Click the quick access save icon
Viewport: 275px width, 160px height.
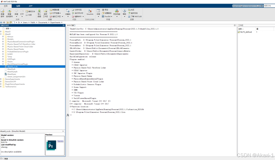point(235,6)
